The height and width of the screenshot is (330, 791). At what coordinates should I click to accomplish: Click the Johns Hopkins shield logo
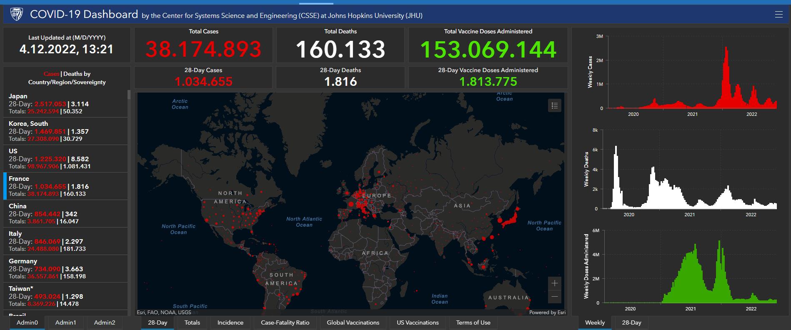(17, 15)
